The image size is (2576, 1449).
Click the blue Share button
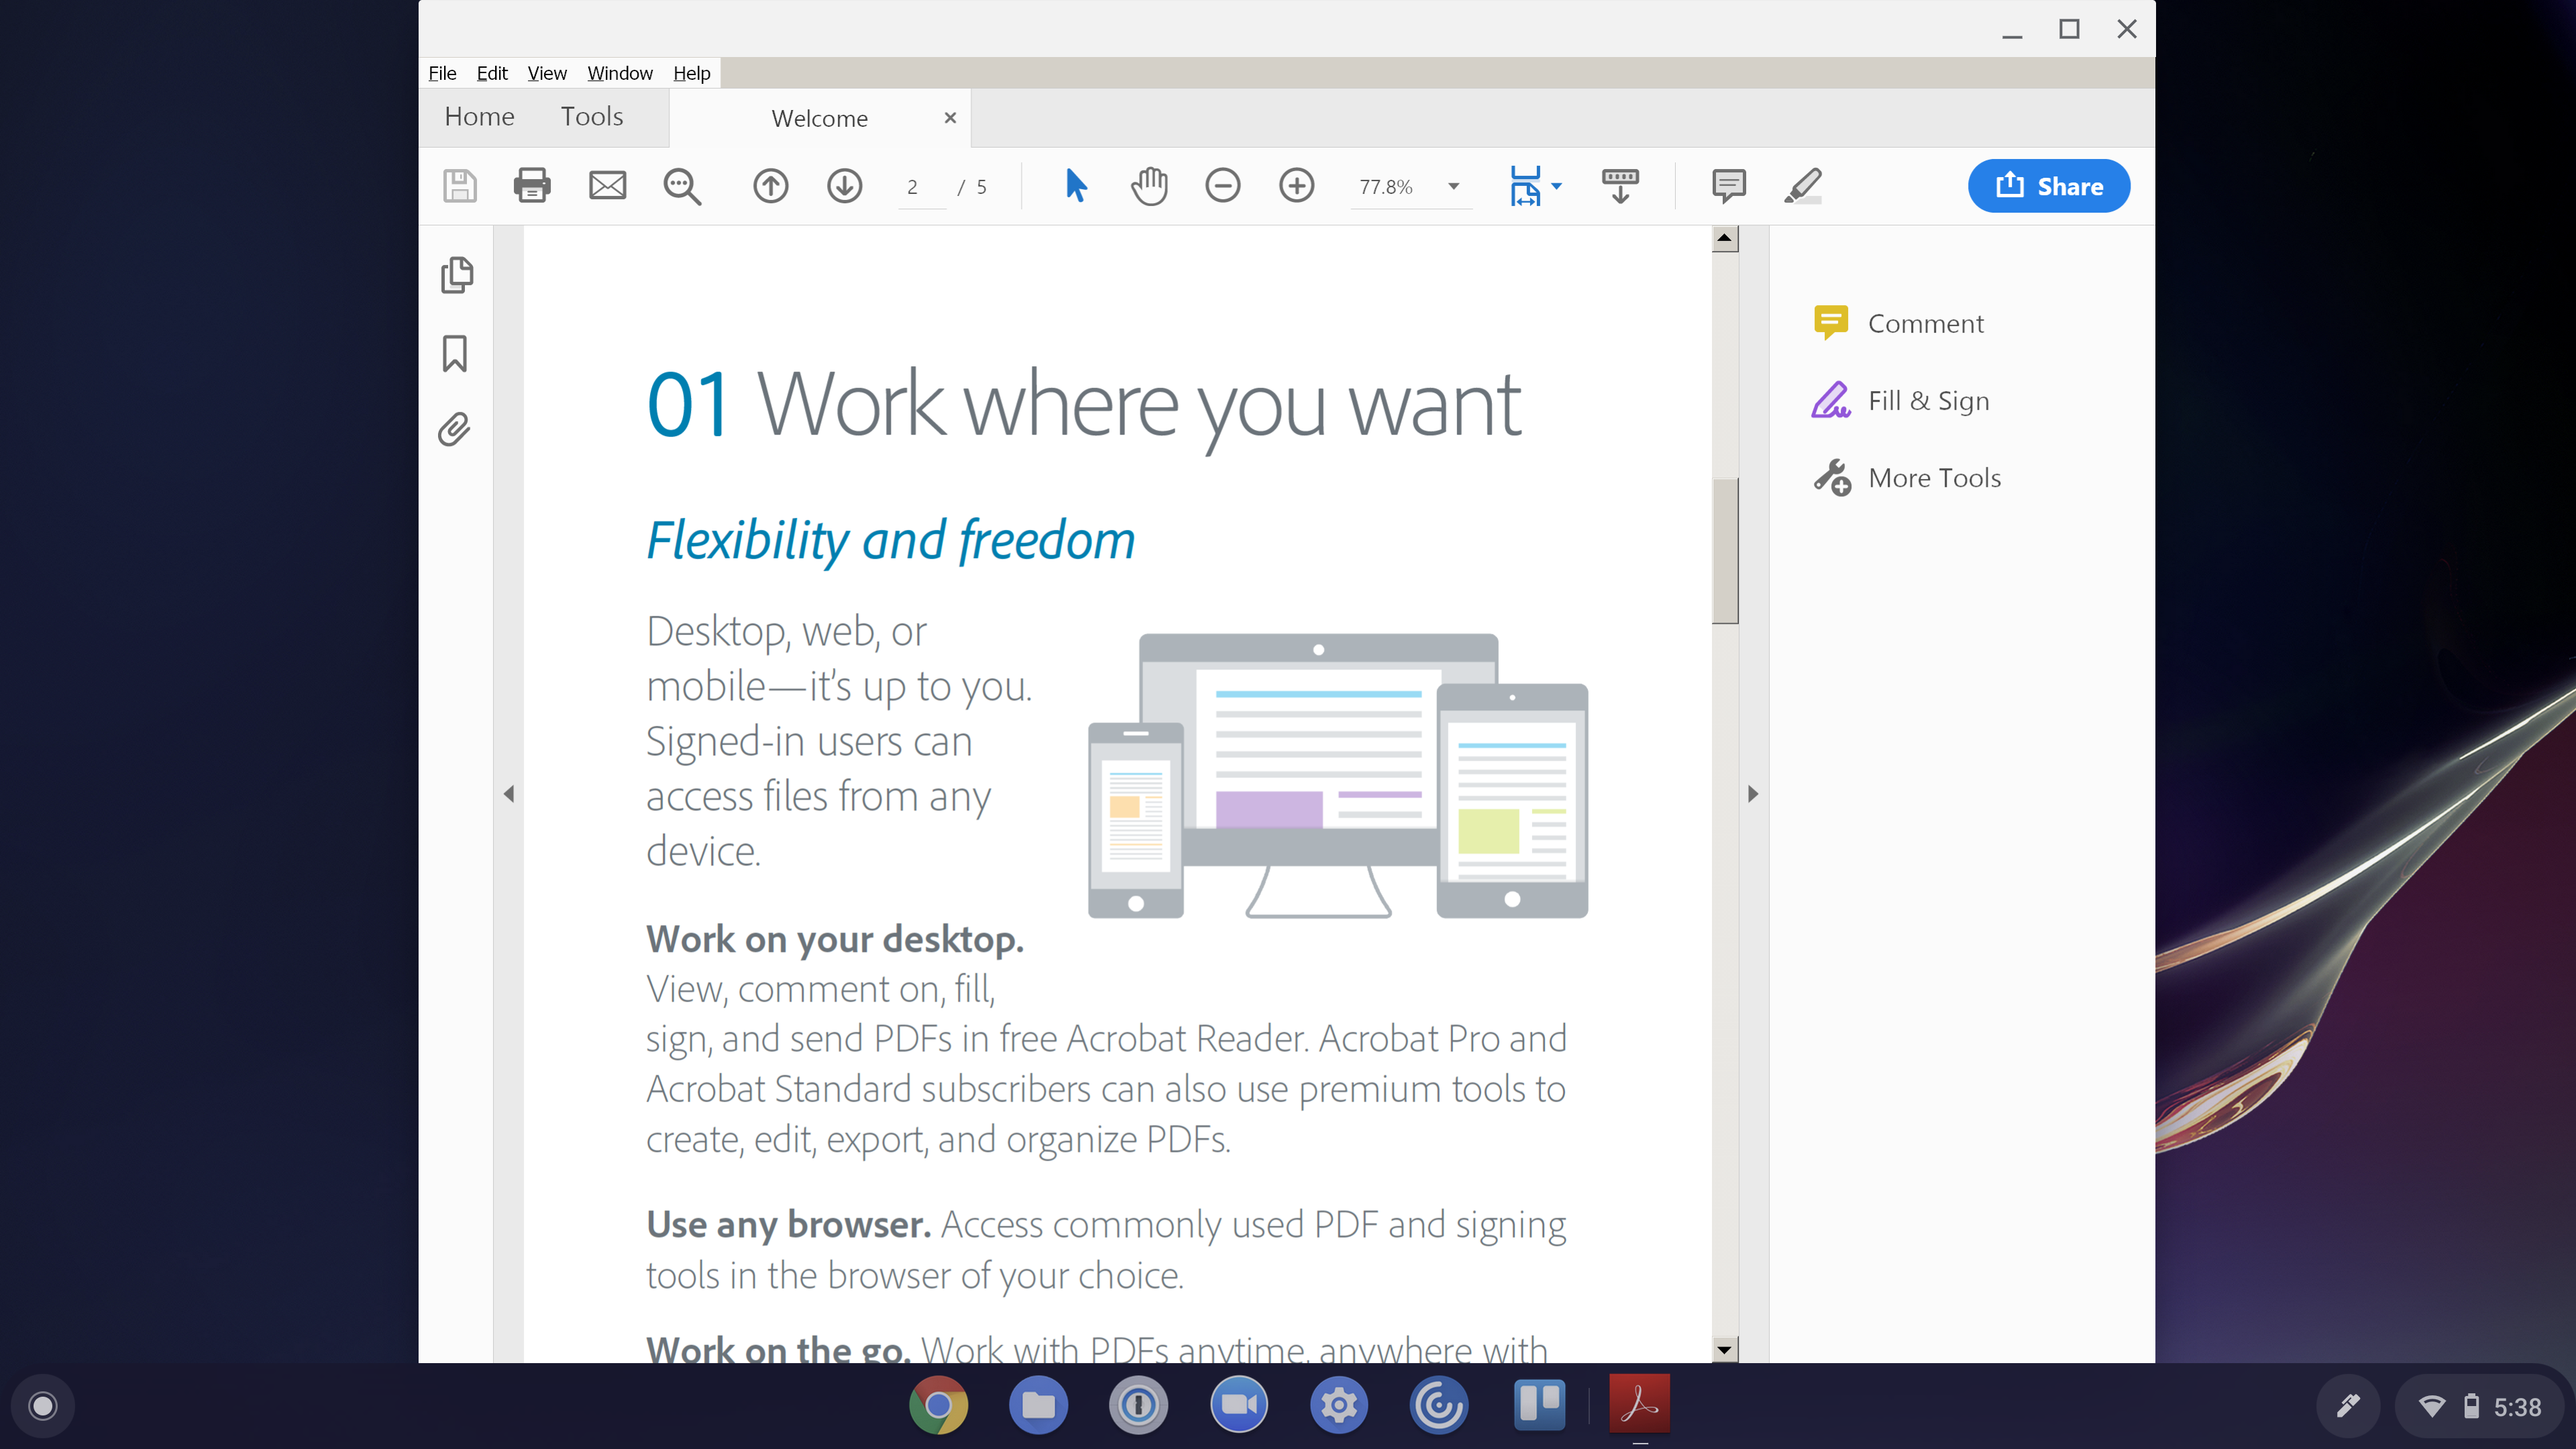pyautogui.click(x=2049, y=186)
